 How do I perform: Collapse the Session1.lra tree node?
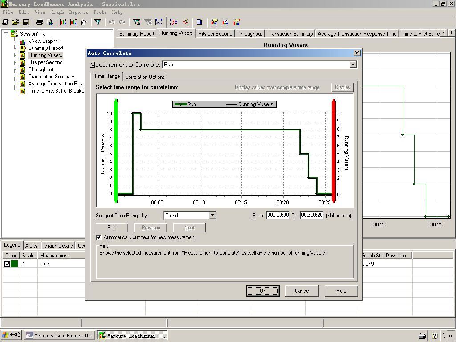6,34
